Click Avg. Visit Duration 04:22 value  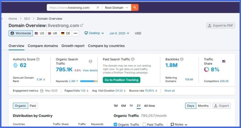tap(119, 91)
